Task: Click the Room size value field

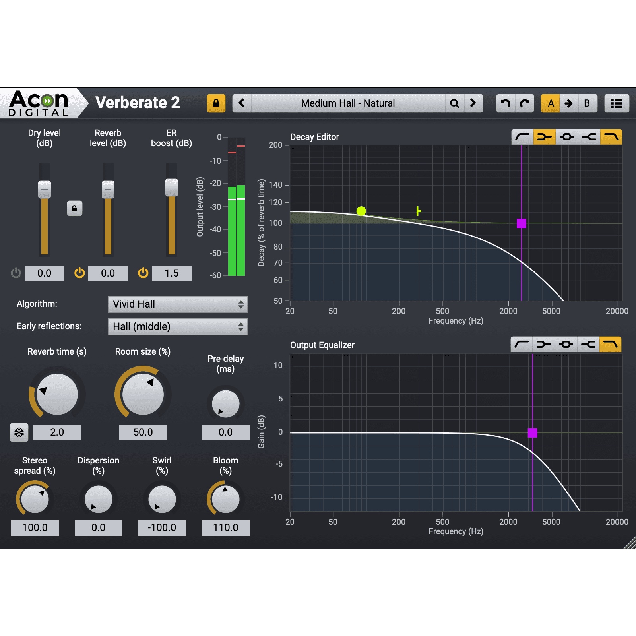Action: point(142,432)
